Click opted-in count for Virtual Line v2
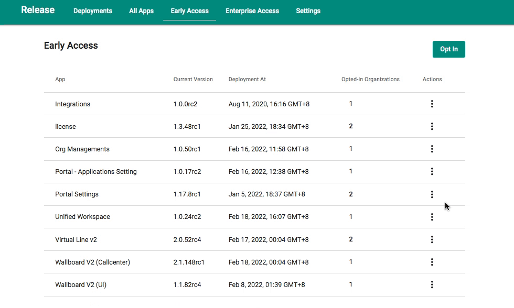 [351, 239]
